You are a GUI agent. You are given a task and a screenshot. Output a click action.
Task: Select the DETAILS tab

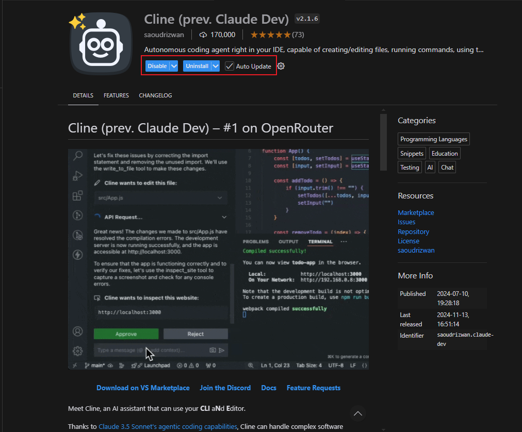coord(83,95)
